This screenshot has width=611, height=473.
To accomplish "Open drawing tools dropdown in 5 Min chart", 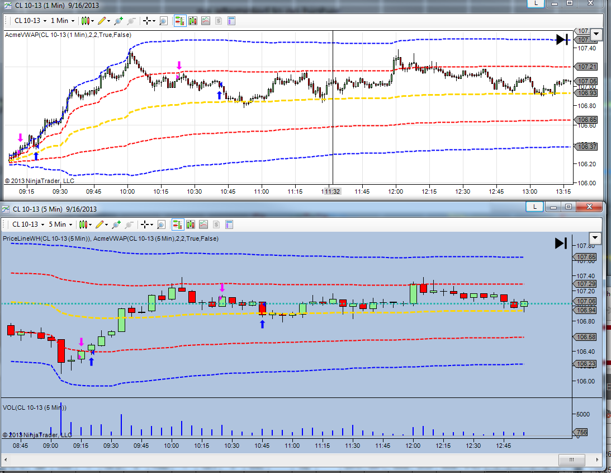I will [x=102, y=224].
